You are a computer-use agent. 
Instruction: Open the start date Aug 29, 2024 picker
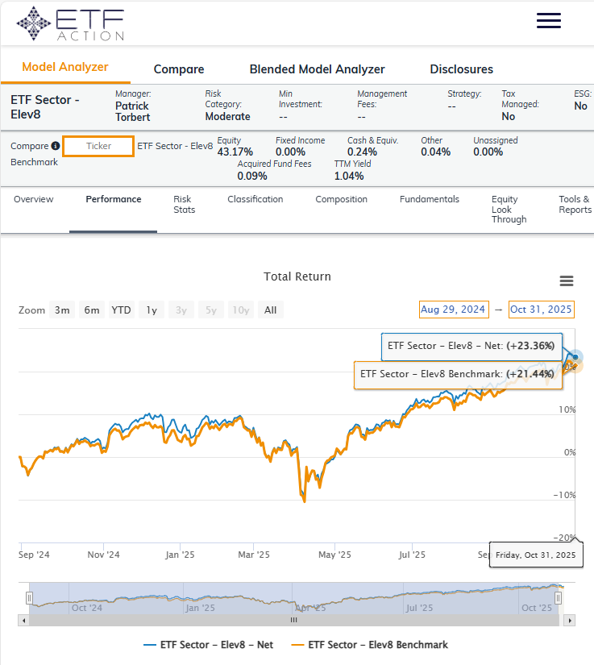(453, 310)
